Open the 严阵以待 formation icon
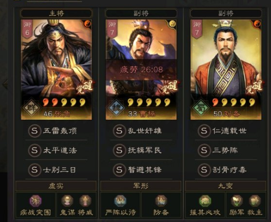This screenshot has height=222, width=271. pos(120,201)
